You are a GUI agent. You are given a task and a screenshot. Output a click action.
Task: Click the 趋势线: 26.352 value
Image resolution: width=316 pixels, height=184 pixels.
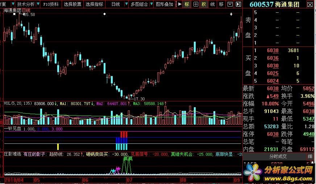coord(65,154)
